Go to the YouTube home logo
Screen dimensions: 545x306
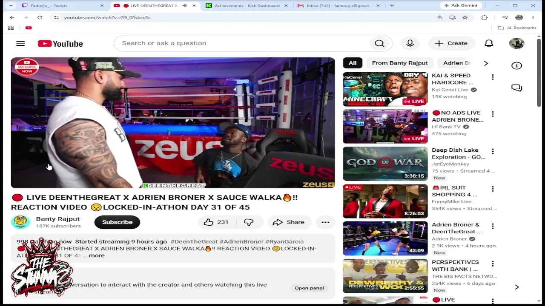click(60, 44)
